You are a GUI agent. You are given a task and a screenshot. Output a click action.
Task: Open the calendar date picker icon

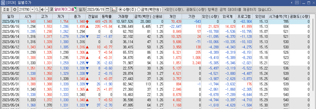[x=108, y=9]
